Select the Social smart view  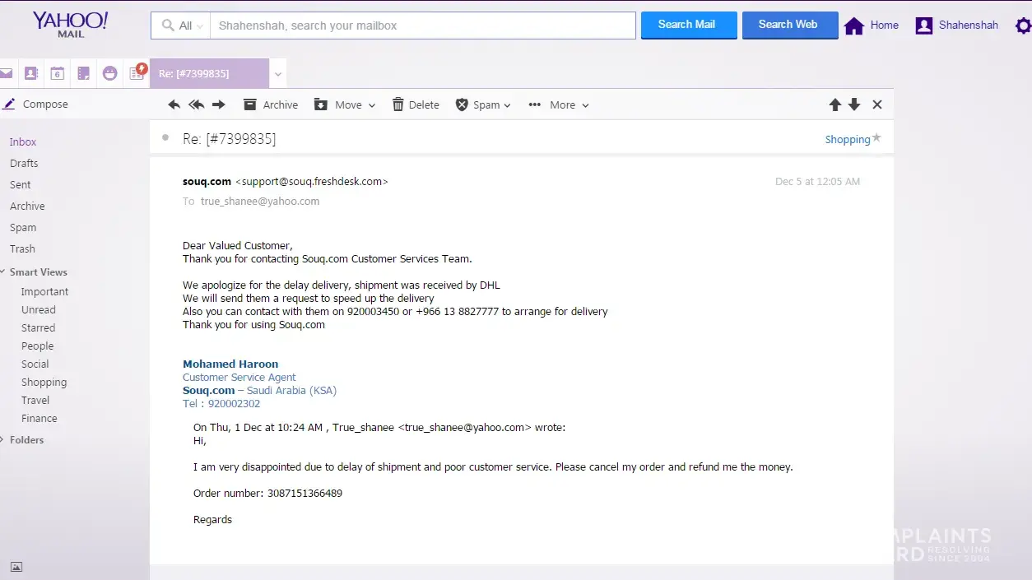click(x=35, y=364)
